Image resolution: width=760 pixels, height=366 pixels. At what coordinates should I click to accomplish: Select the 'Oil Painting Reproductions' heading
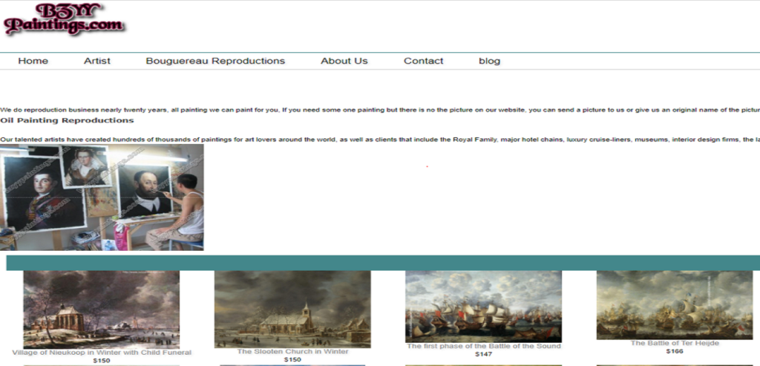click(x=67, y=120)
